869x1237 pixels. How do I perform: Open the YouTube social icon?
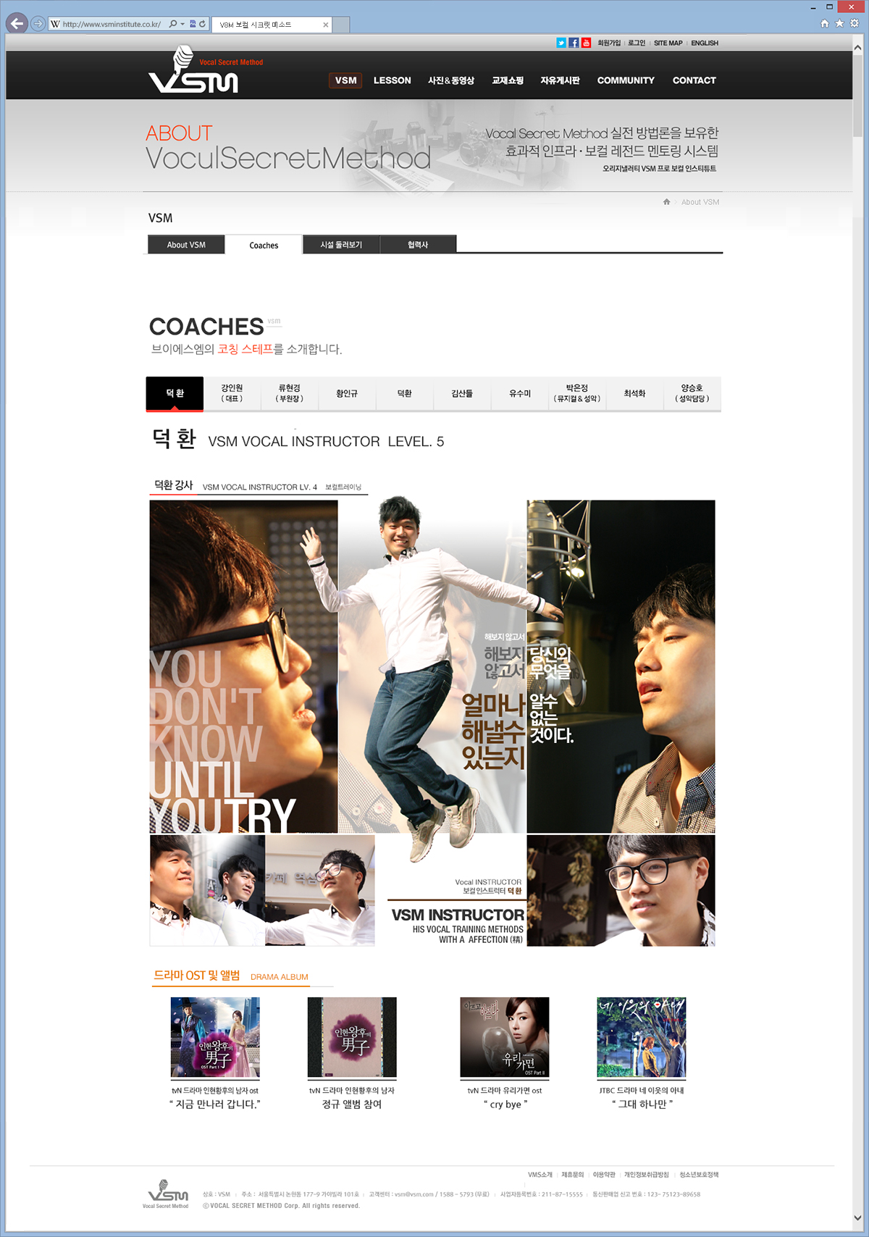pos(586,43)
